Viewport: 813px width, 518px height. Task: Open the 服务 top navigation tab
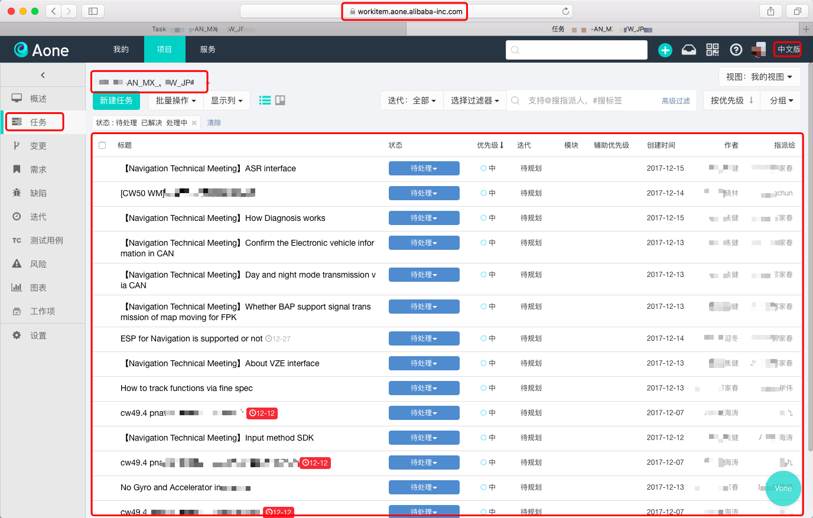pos(207,50)
